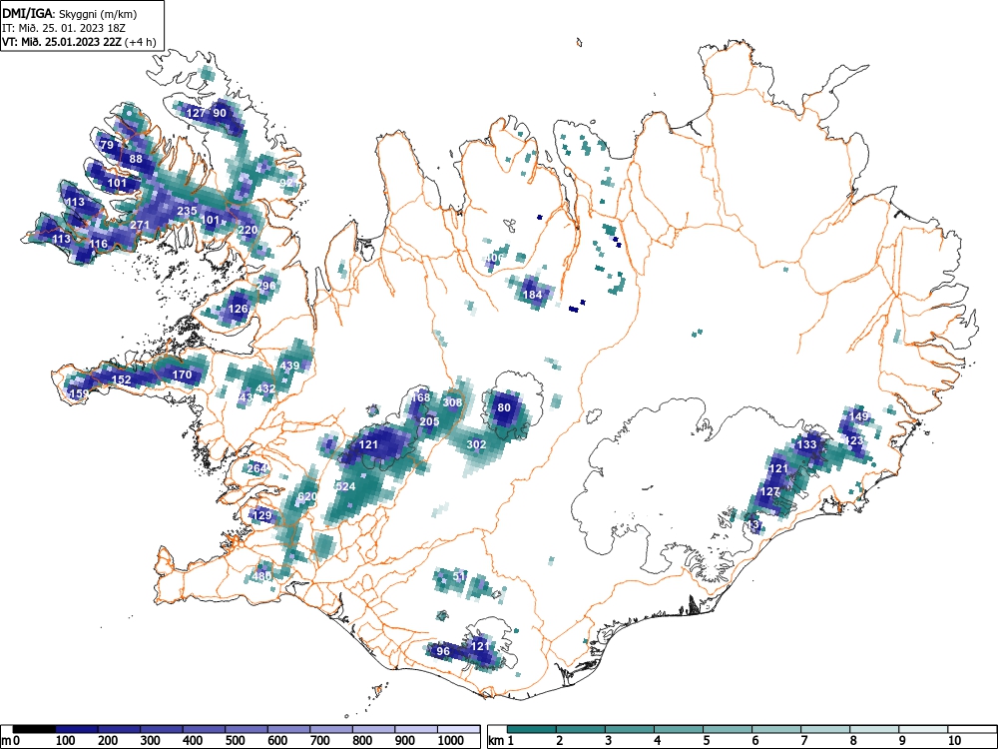Click the 'DMI/IGA: Skyggni (m/km)' title line
998x749 pixels.
point(70,13)
